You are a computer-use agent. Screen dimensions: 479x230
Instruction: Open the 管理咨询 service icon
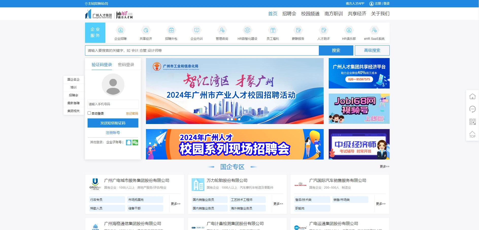222,30
